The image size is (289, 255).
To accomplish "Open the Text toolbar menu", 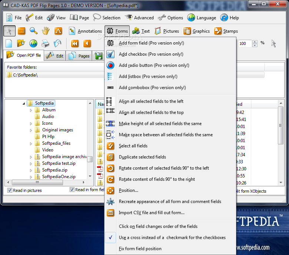I will click(141, 31).
